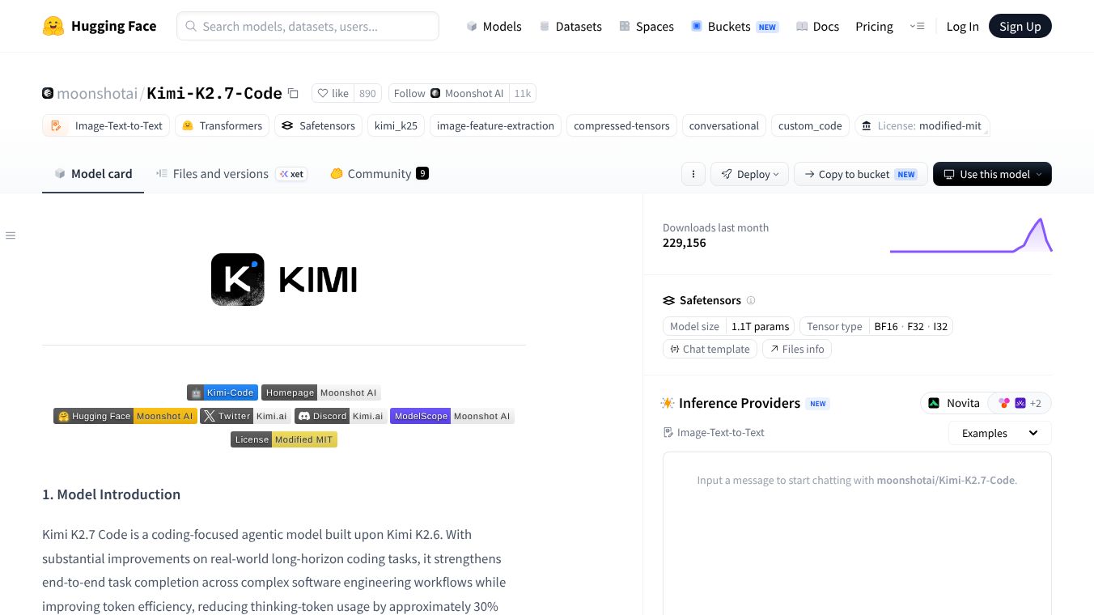Open the Chat template button
Viewport: 1094px width, 615px height.
point(710,349)
